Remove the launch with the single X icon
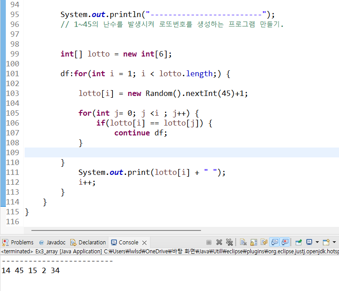 219,242
